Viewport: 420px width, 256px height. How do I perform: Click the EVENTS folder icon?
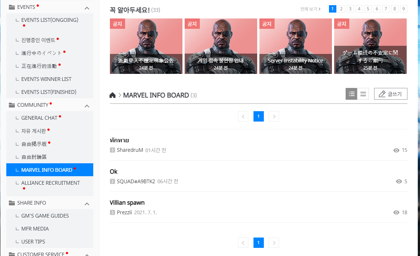pos(12,7)
